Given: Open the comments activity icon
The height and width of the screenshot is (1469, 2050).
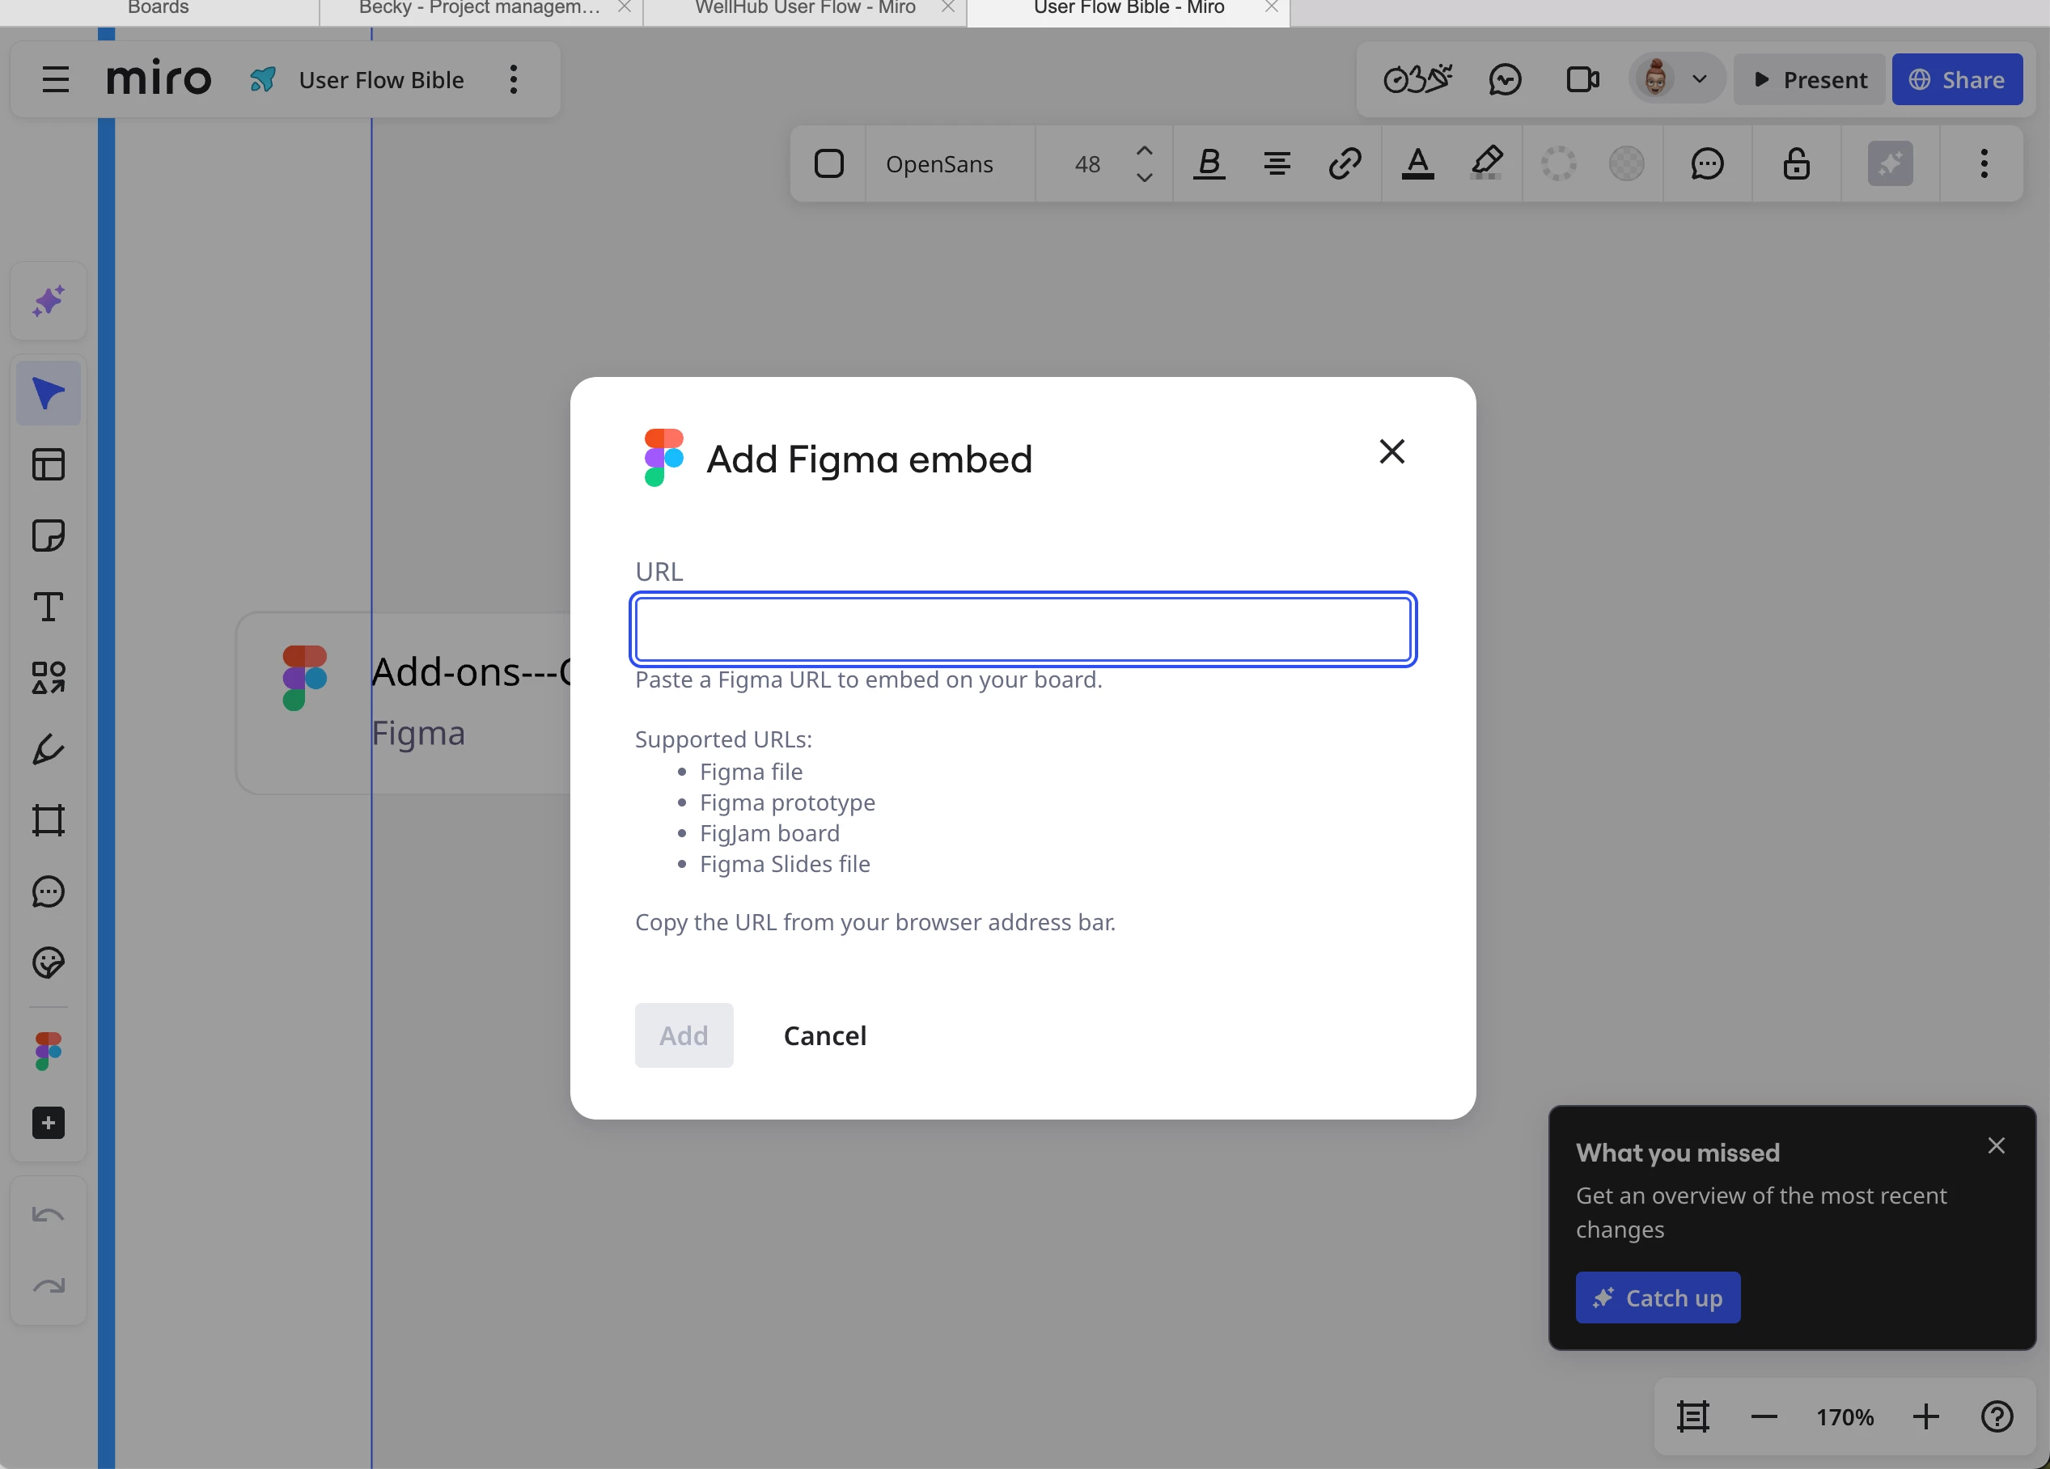Looking at the screenshot, I should tap(1505, 79).
